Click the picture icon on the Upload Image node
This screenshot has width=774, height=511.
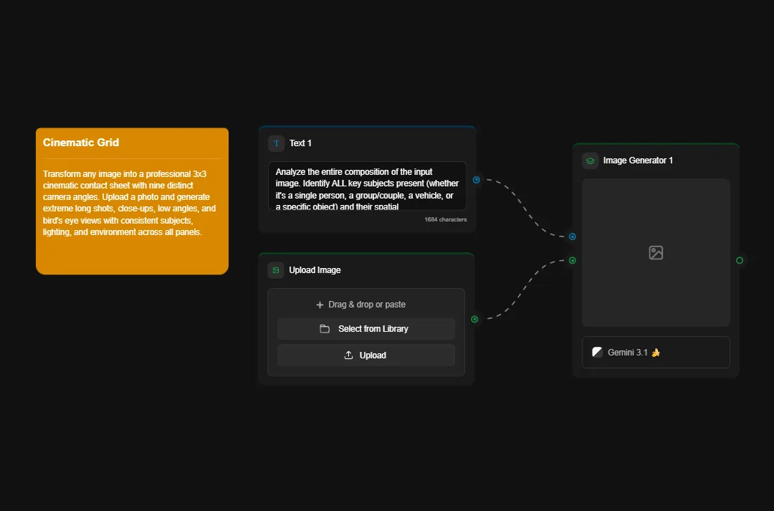[276, 270]
